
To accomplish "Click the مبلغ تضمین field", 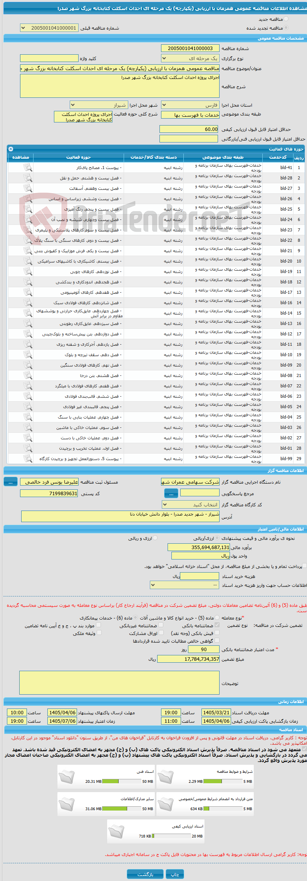I will (x=188, y=659).
